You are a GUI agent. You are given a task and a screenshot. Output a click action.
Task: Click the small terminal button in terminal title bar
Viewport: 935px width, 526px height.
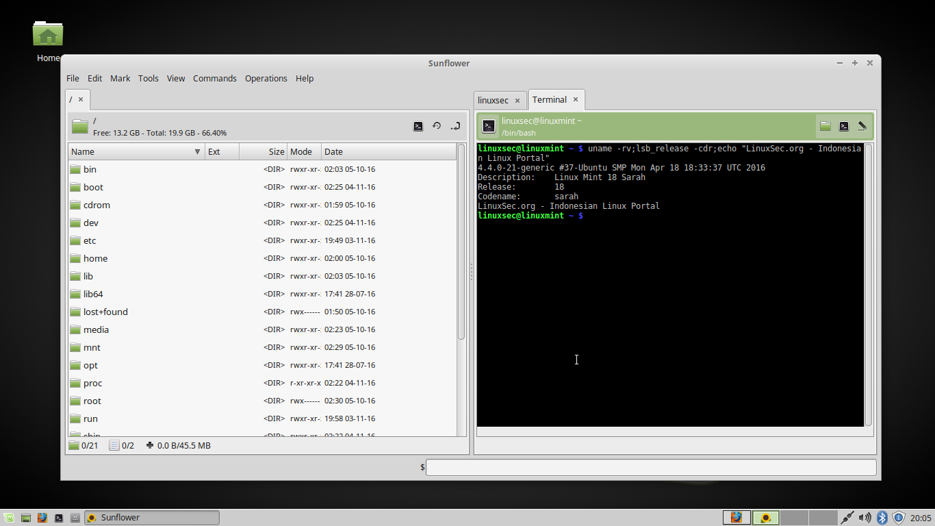(x=844, y=126)
